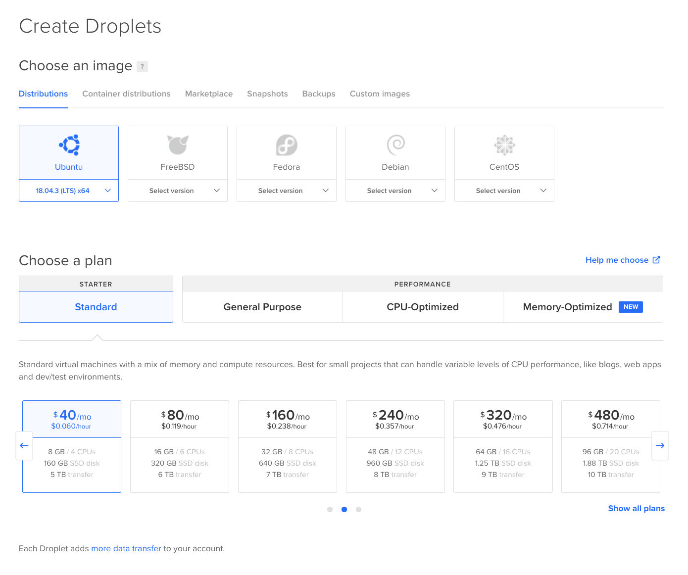The image size is (688, 575).
Task: Choose the $160/mo 32 GB plan
Action: [x=288, y=446]
